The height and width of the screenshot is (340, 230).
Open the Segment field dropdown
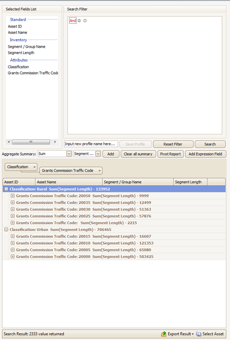[x=98, y=154]
